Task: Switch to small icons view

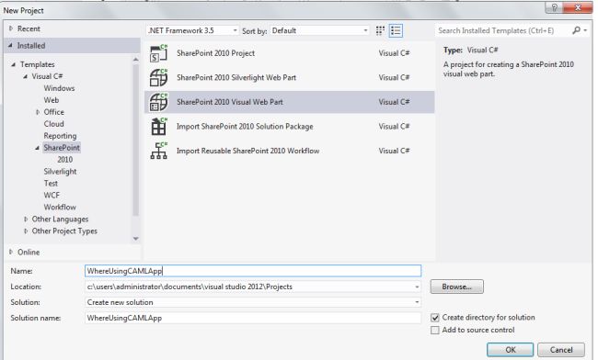Action: [380, 31]
